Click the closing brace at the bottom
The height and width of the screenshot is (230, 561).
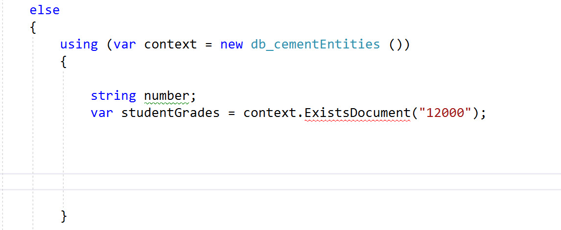pyautogui.click(x=63, y=216)
